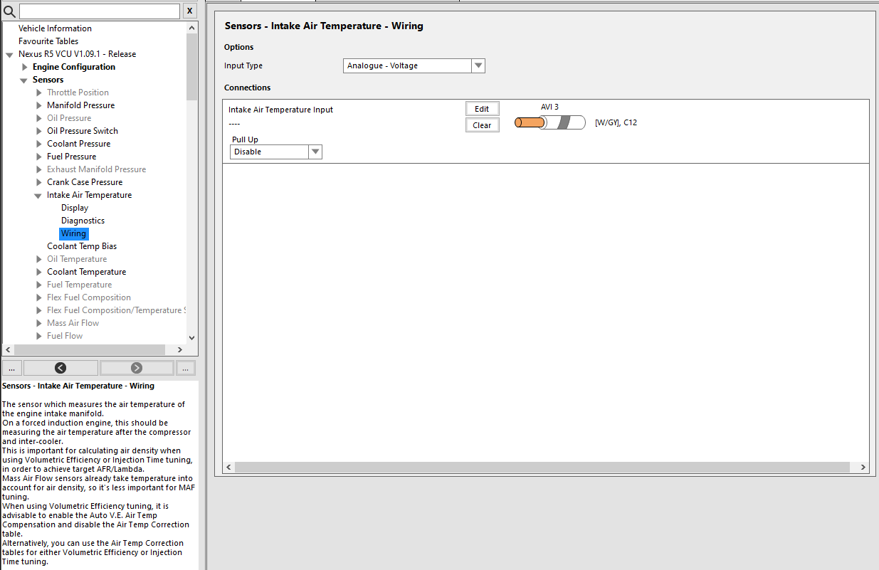Click Clear to remove the input connection
The width and height of the screenshot is (879, 570).
(x=482, y=125)
